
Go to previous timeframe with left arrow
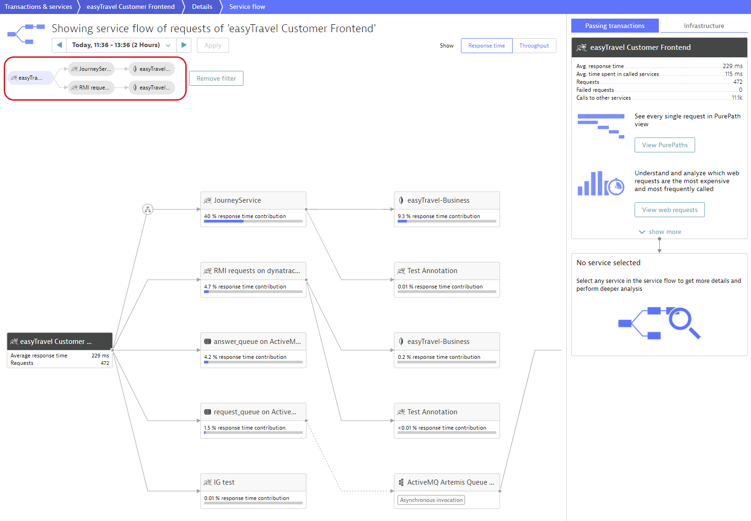click(x=59, y=45)
